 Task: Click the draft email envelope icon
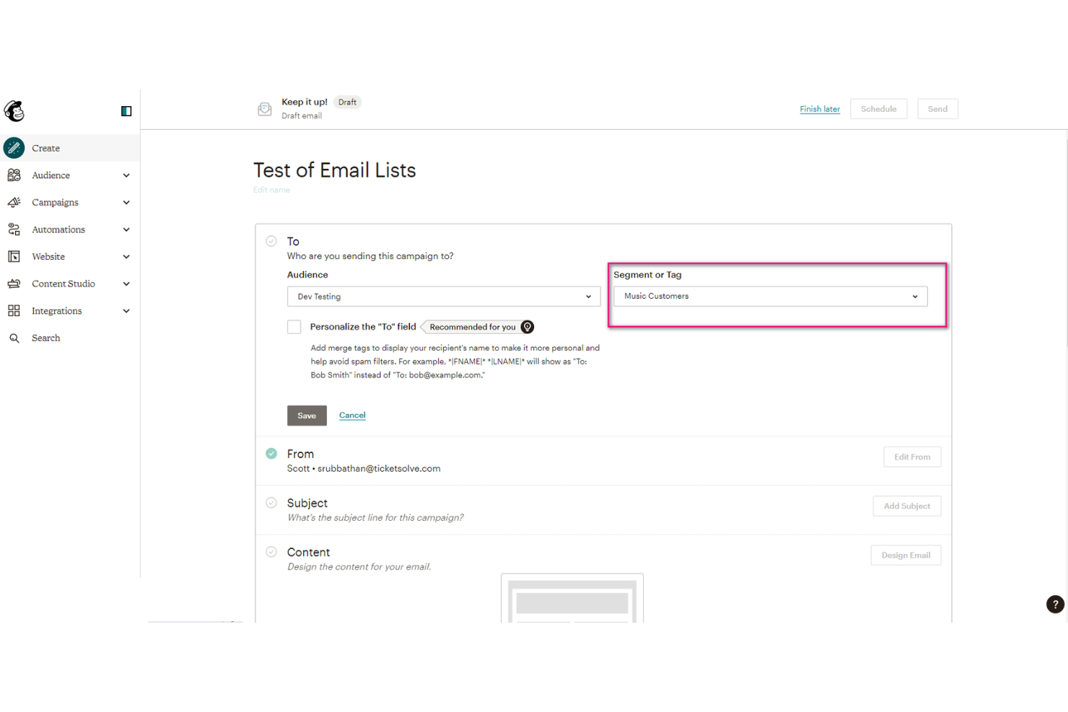[x=265, y=109]
